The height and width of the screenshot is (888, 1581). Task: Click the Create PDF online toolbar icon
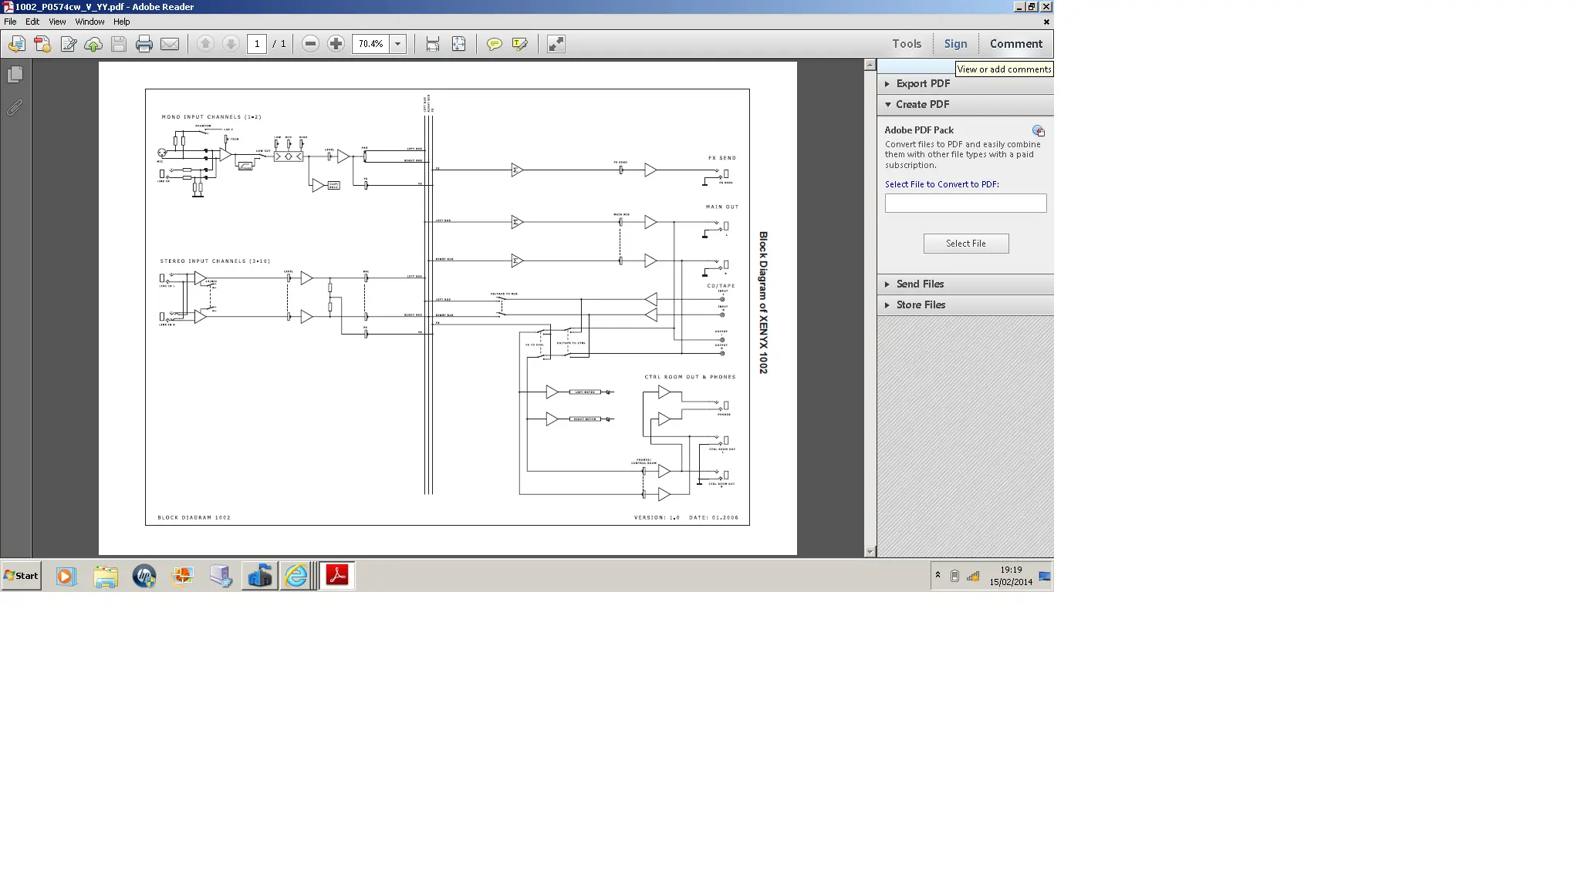point(42,44)
